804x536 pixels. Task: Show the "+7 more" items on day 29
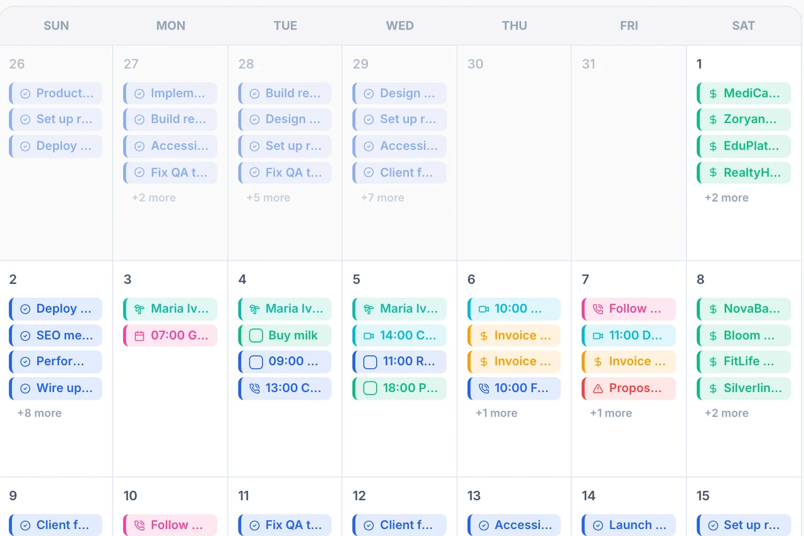click(383, 198)
